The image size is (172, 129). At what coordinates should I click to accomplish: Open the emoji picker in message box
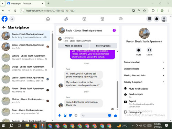pyautogui.click(x=109, y=115)
